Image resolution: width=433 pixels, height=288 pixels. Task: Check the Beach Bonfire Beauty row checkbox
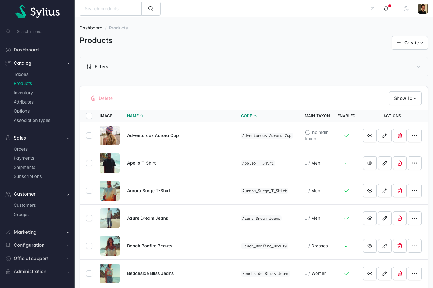[x=89, y=246]
